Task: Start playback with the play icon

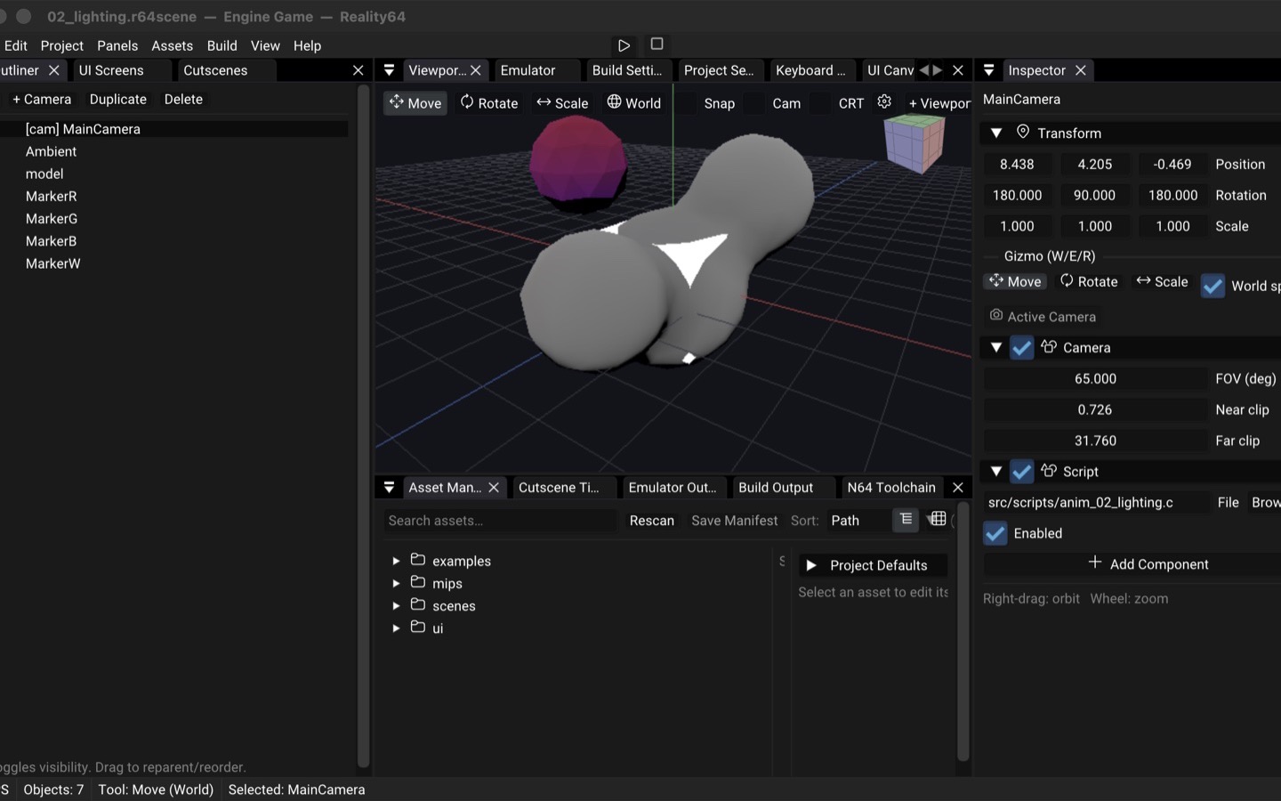Action: click(x=624, y=45)
